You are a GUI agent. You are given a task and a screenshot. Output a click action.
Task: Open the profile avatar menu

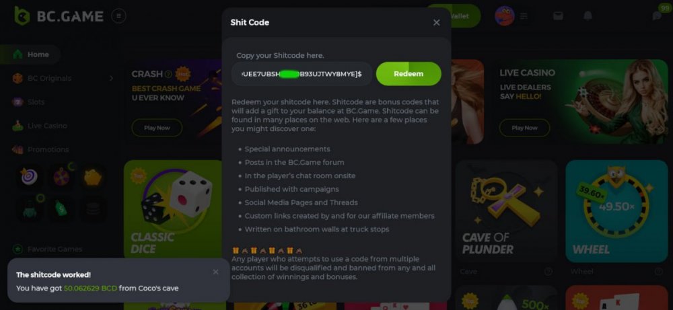(x=504, y=15)
